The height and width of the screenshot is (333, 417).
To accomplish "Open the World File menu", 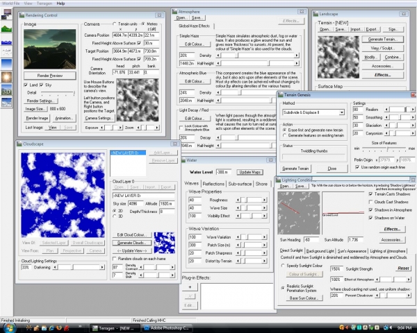I will [11, 3].
